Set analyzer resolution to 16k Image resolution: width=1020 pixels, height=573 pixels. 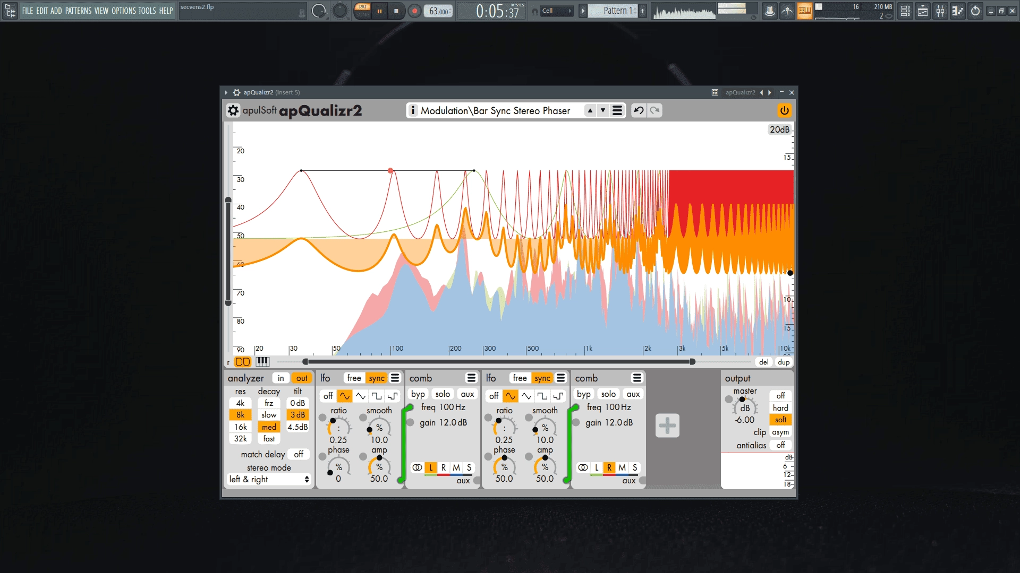(241, 427)
